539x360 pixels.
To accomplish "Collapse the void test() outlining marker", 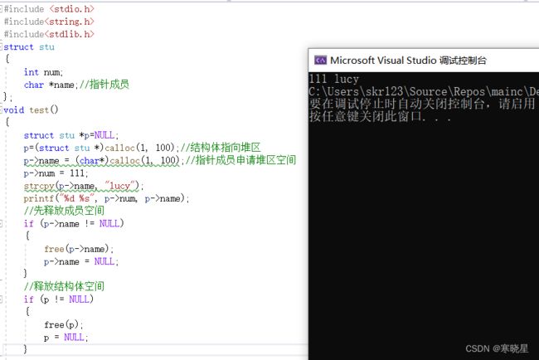I will (x=1, y=110).
